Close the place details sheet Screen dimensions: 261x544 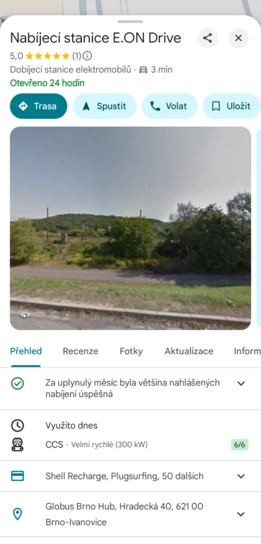click(x=239, y=38)
